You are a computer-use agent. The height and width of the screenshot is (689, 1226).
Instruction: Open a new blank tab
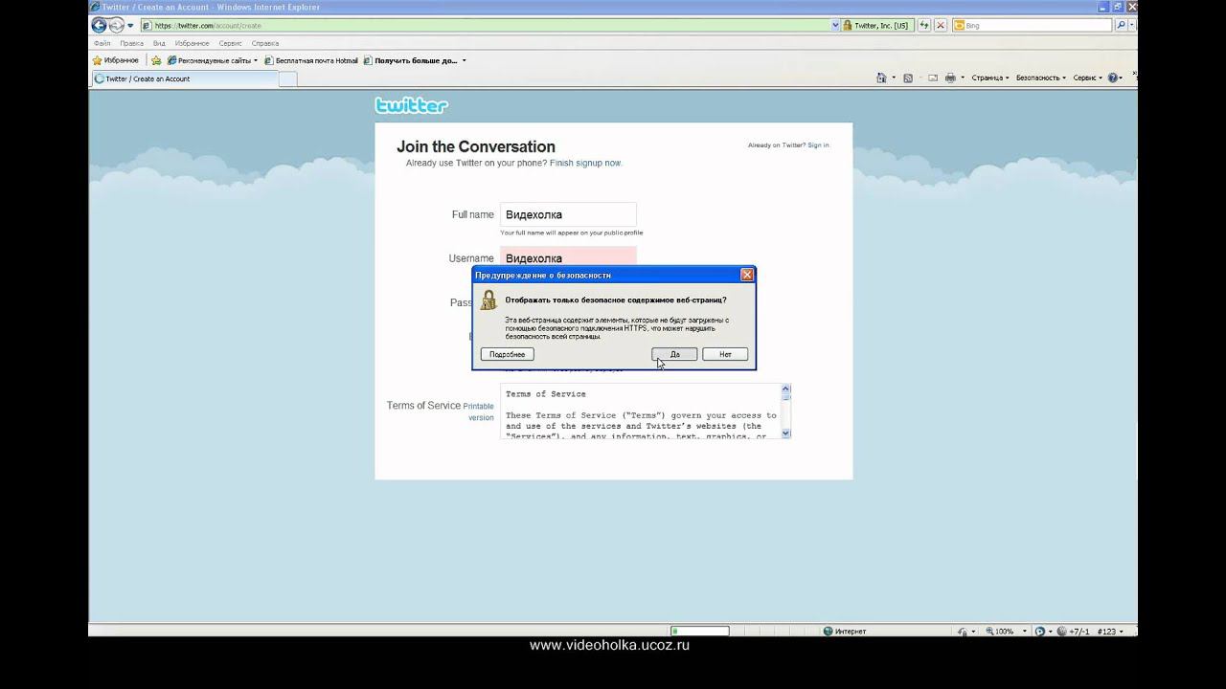coord(287,78)
